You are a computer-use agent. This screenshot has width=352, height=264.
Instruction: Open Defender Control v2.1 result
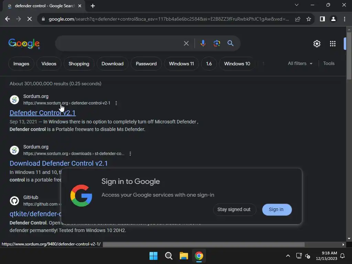coord(43,113)
